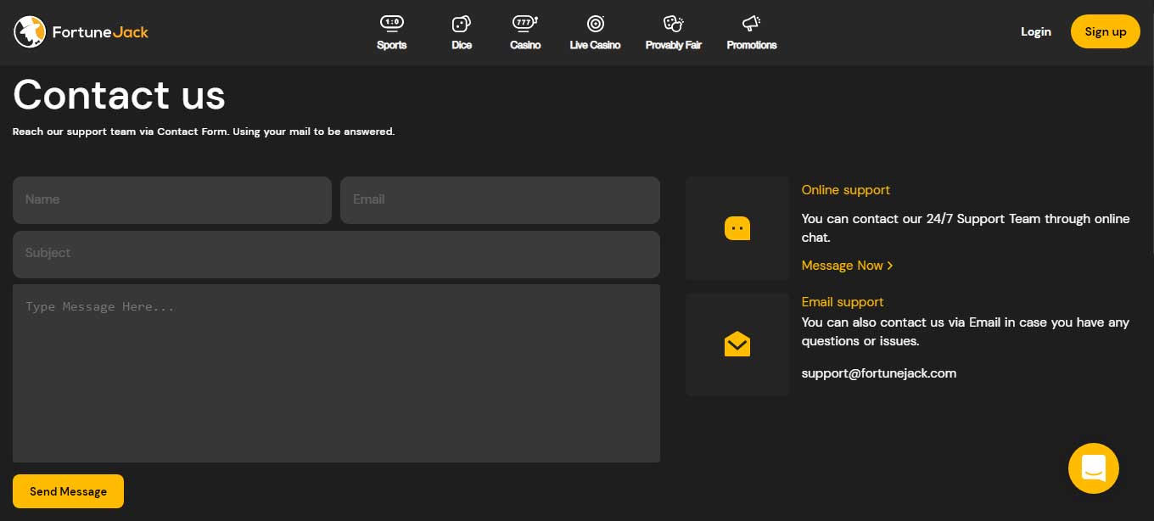1154x521 pixels.
Task: Click the Message Now chevron arrow
Action: tap(890, 266)
